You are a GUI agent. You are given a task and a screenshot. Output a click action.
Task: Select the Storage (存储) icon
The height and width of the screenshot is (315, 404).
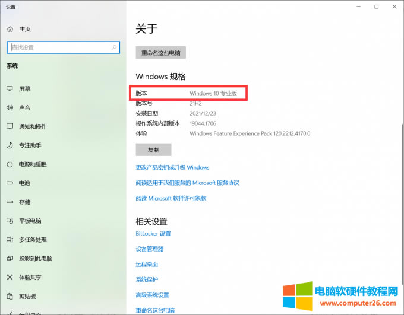pyautogui.click(x=10, y=202)
